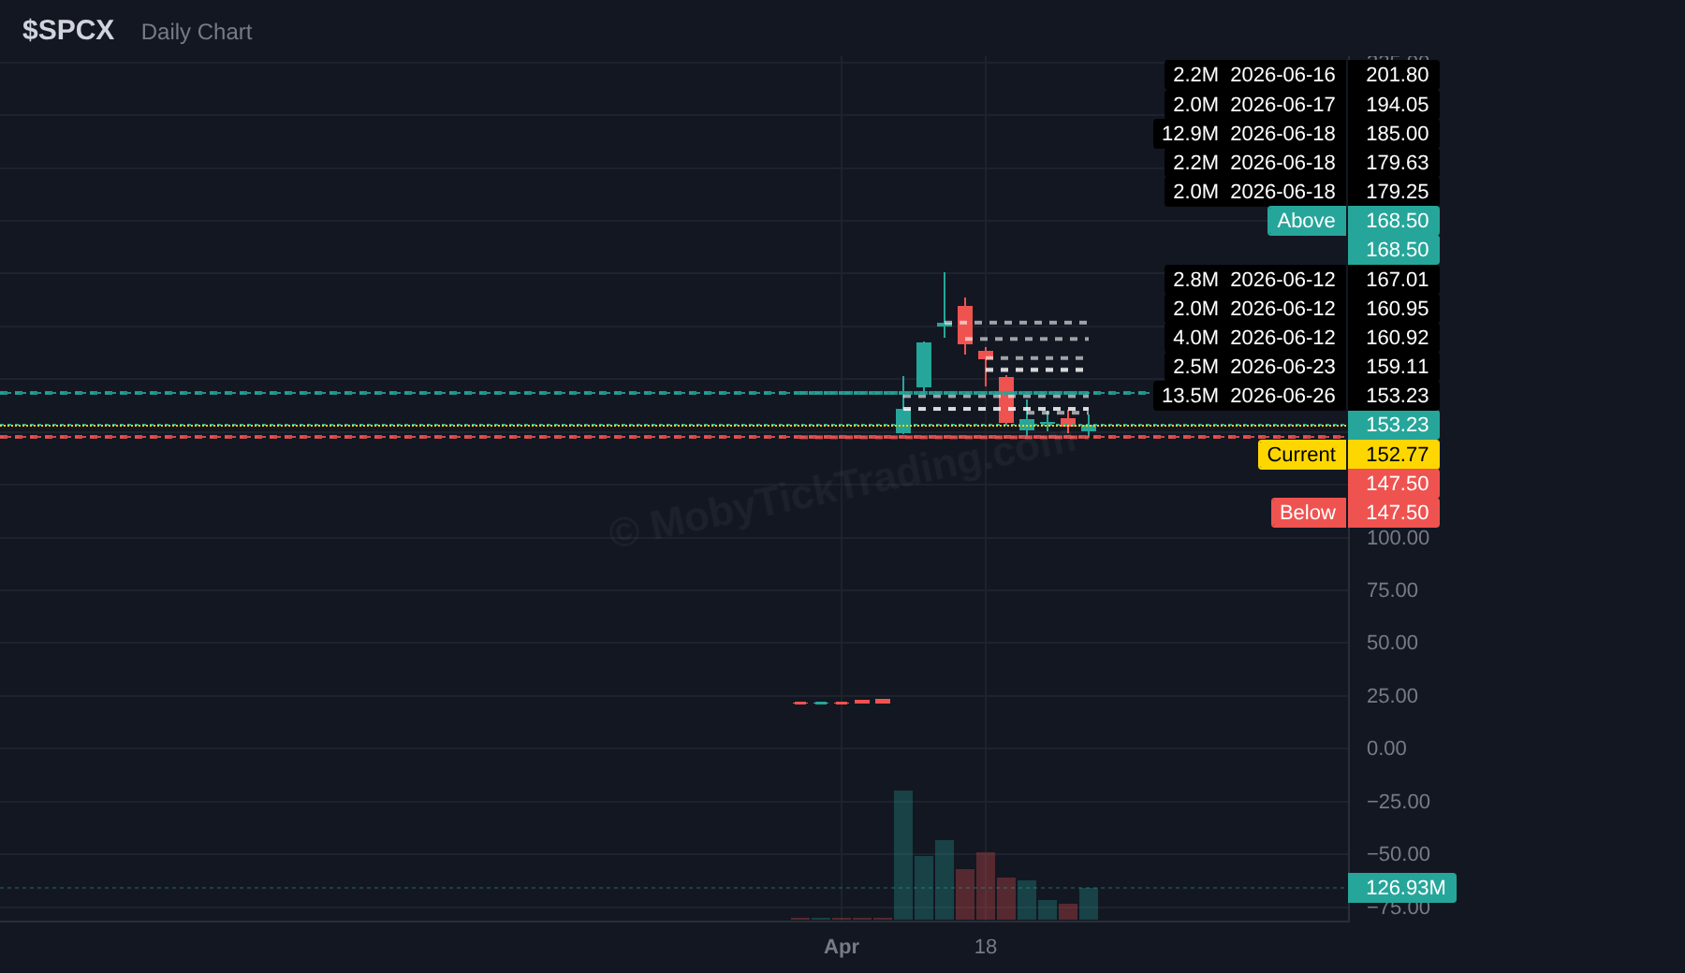Viewport: 1685px width, 973px height.
Task: Click the 2.5M 2026-06-23 level label
Action: pyautogui.click(x=1254, y=367)
